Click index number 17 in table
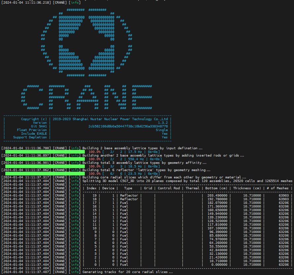Image resolution: width=294 pixels, height=275 pixels. tap(94, 203)
